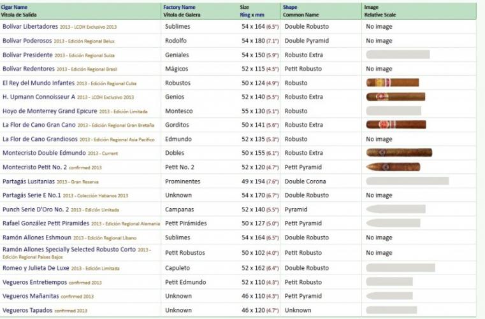The height and width of the screenshot is (319, 485).
Task: Select the shape 'Double Corona'
Action: pyautogui.click(x=305, y=181)
